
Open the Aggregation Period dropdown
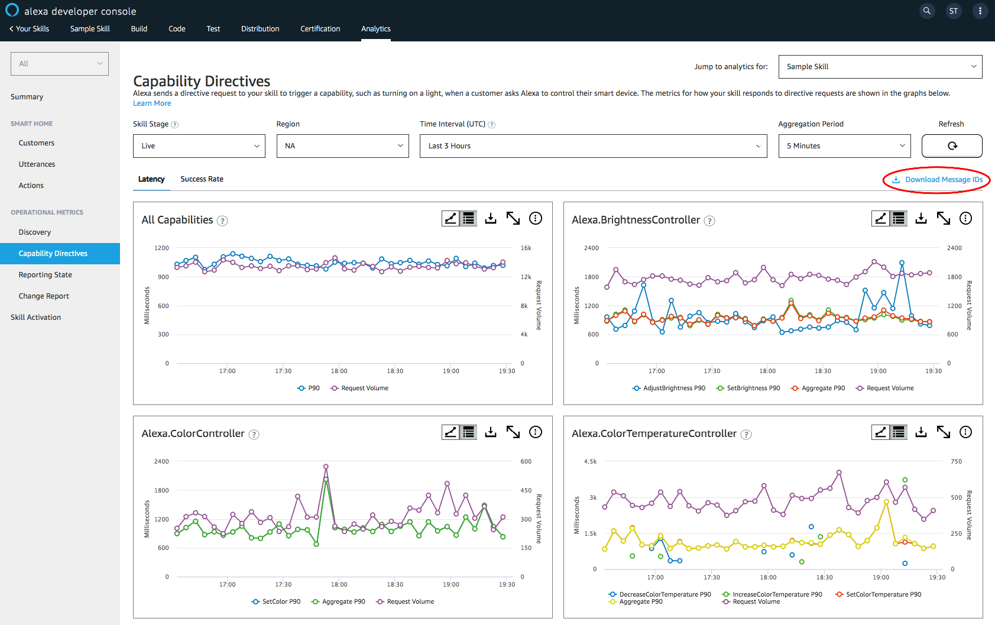tap(844, 146)
